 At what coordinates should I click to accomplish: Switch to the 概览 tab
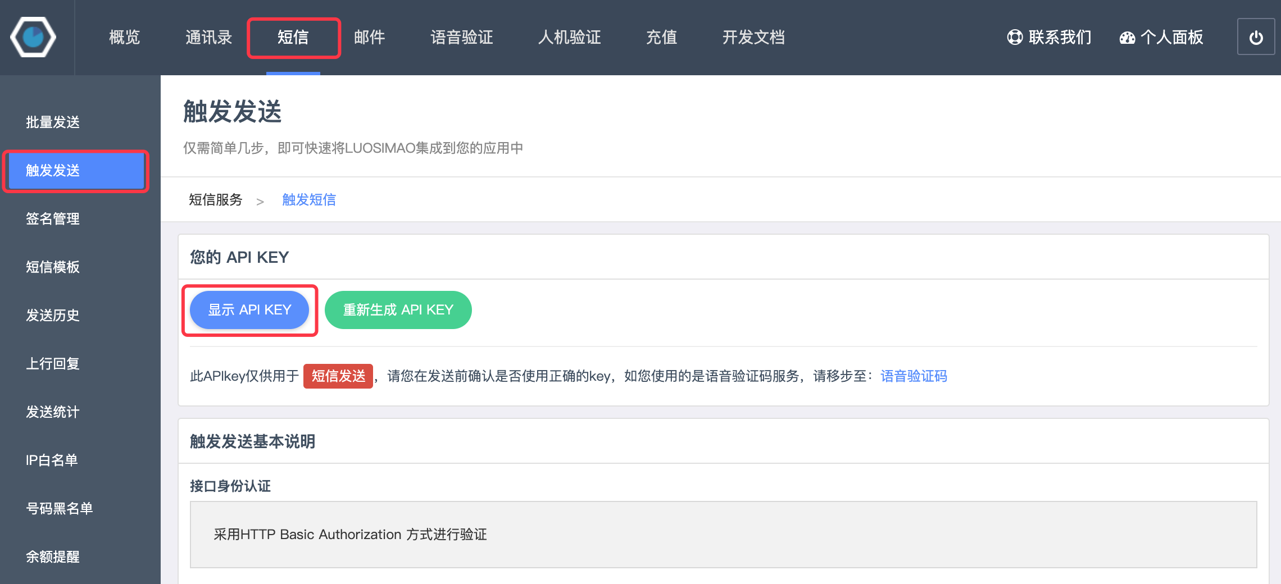[x=124, y=37]
